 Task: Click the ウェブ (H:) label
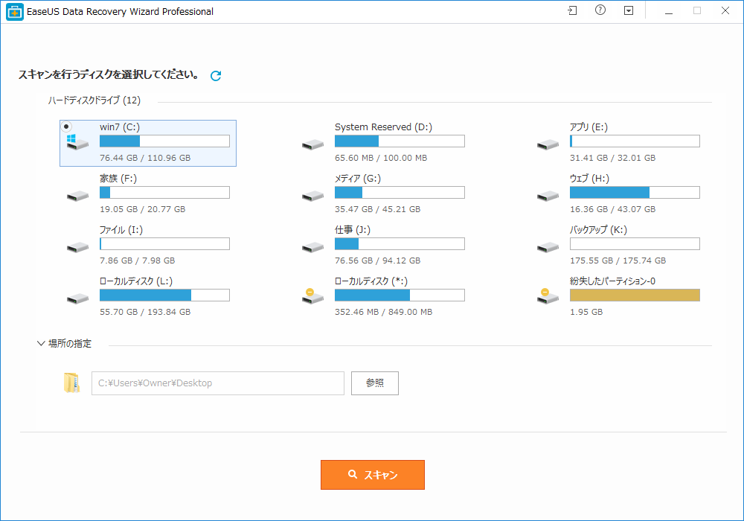[x=590, y=179]
